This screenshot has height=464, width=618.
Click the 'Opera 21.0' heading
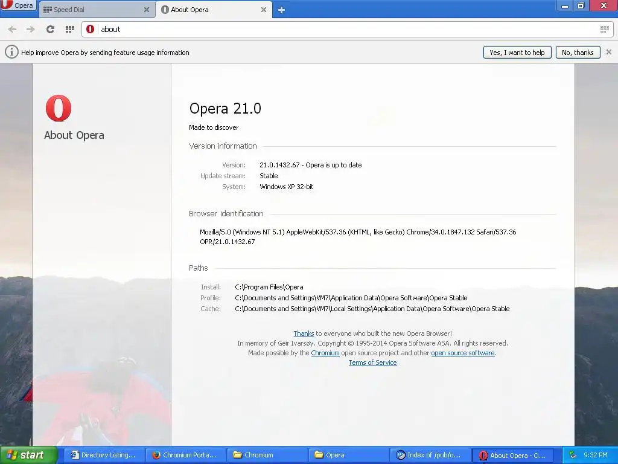225,109
